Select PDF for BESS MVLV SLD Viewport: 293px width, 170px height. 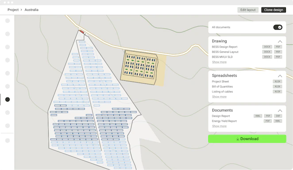[278, 57]
